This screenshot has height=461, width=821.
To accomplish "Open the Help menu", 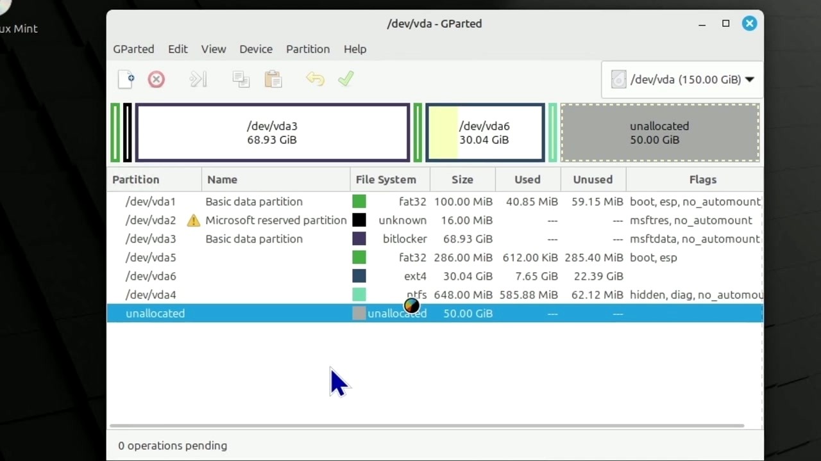I will (x=355, y=49).
